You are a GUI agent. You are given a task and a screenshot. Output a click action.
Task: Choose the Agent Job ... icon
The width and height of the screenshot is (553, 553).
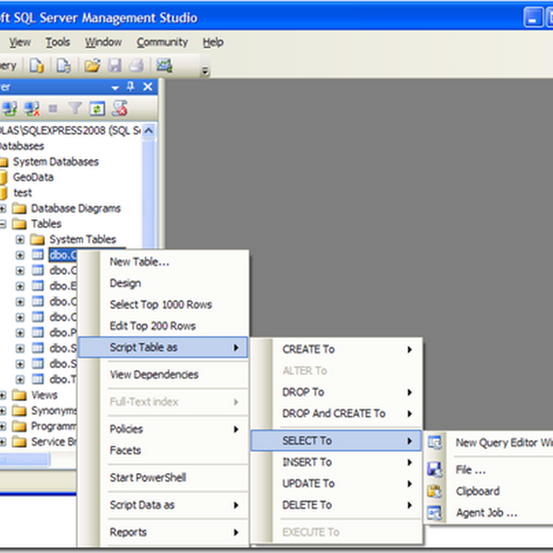[x=435, y=512]
